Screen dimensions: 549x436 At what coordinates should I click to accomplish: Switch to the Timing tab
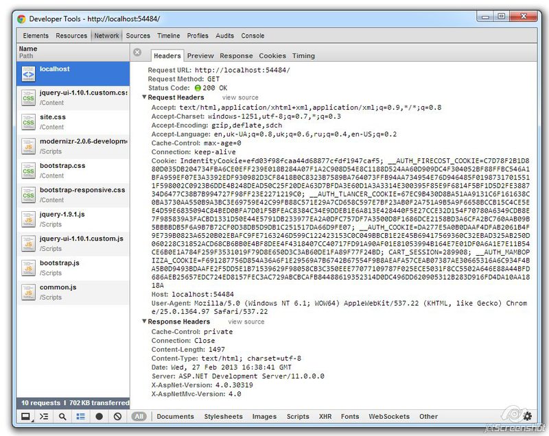pyautogui.click(x=303, y=56)
